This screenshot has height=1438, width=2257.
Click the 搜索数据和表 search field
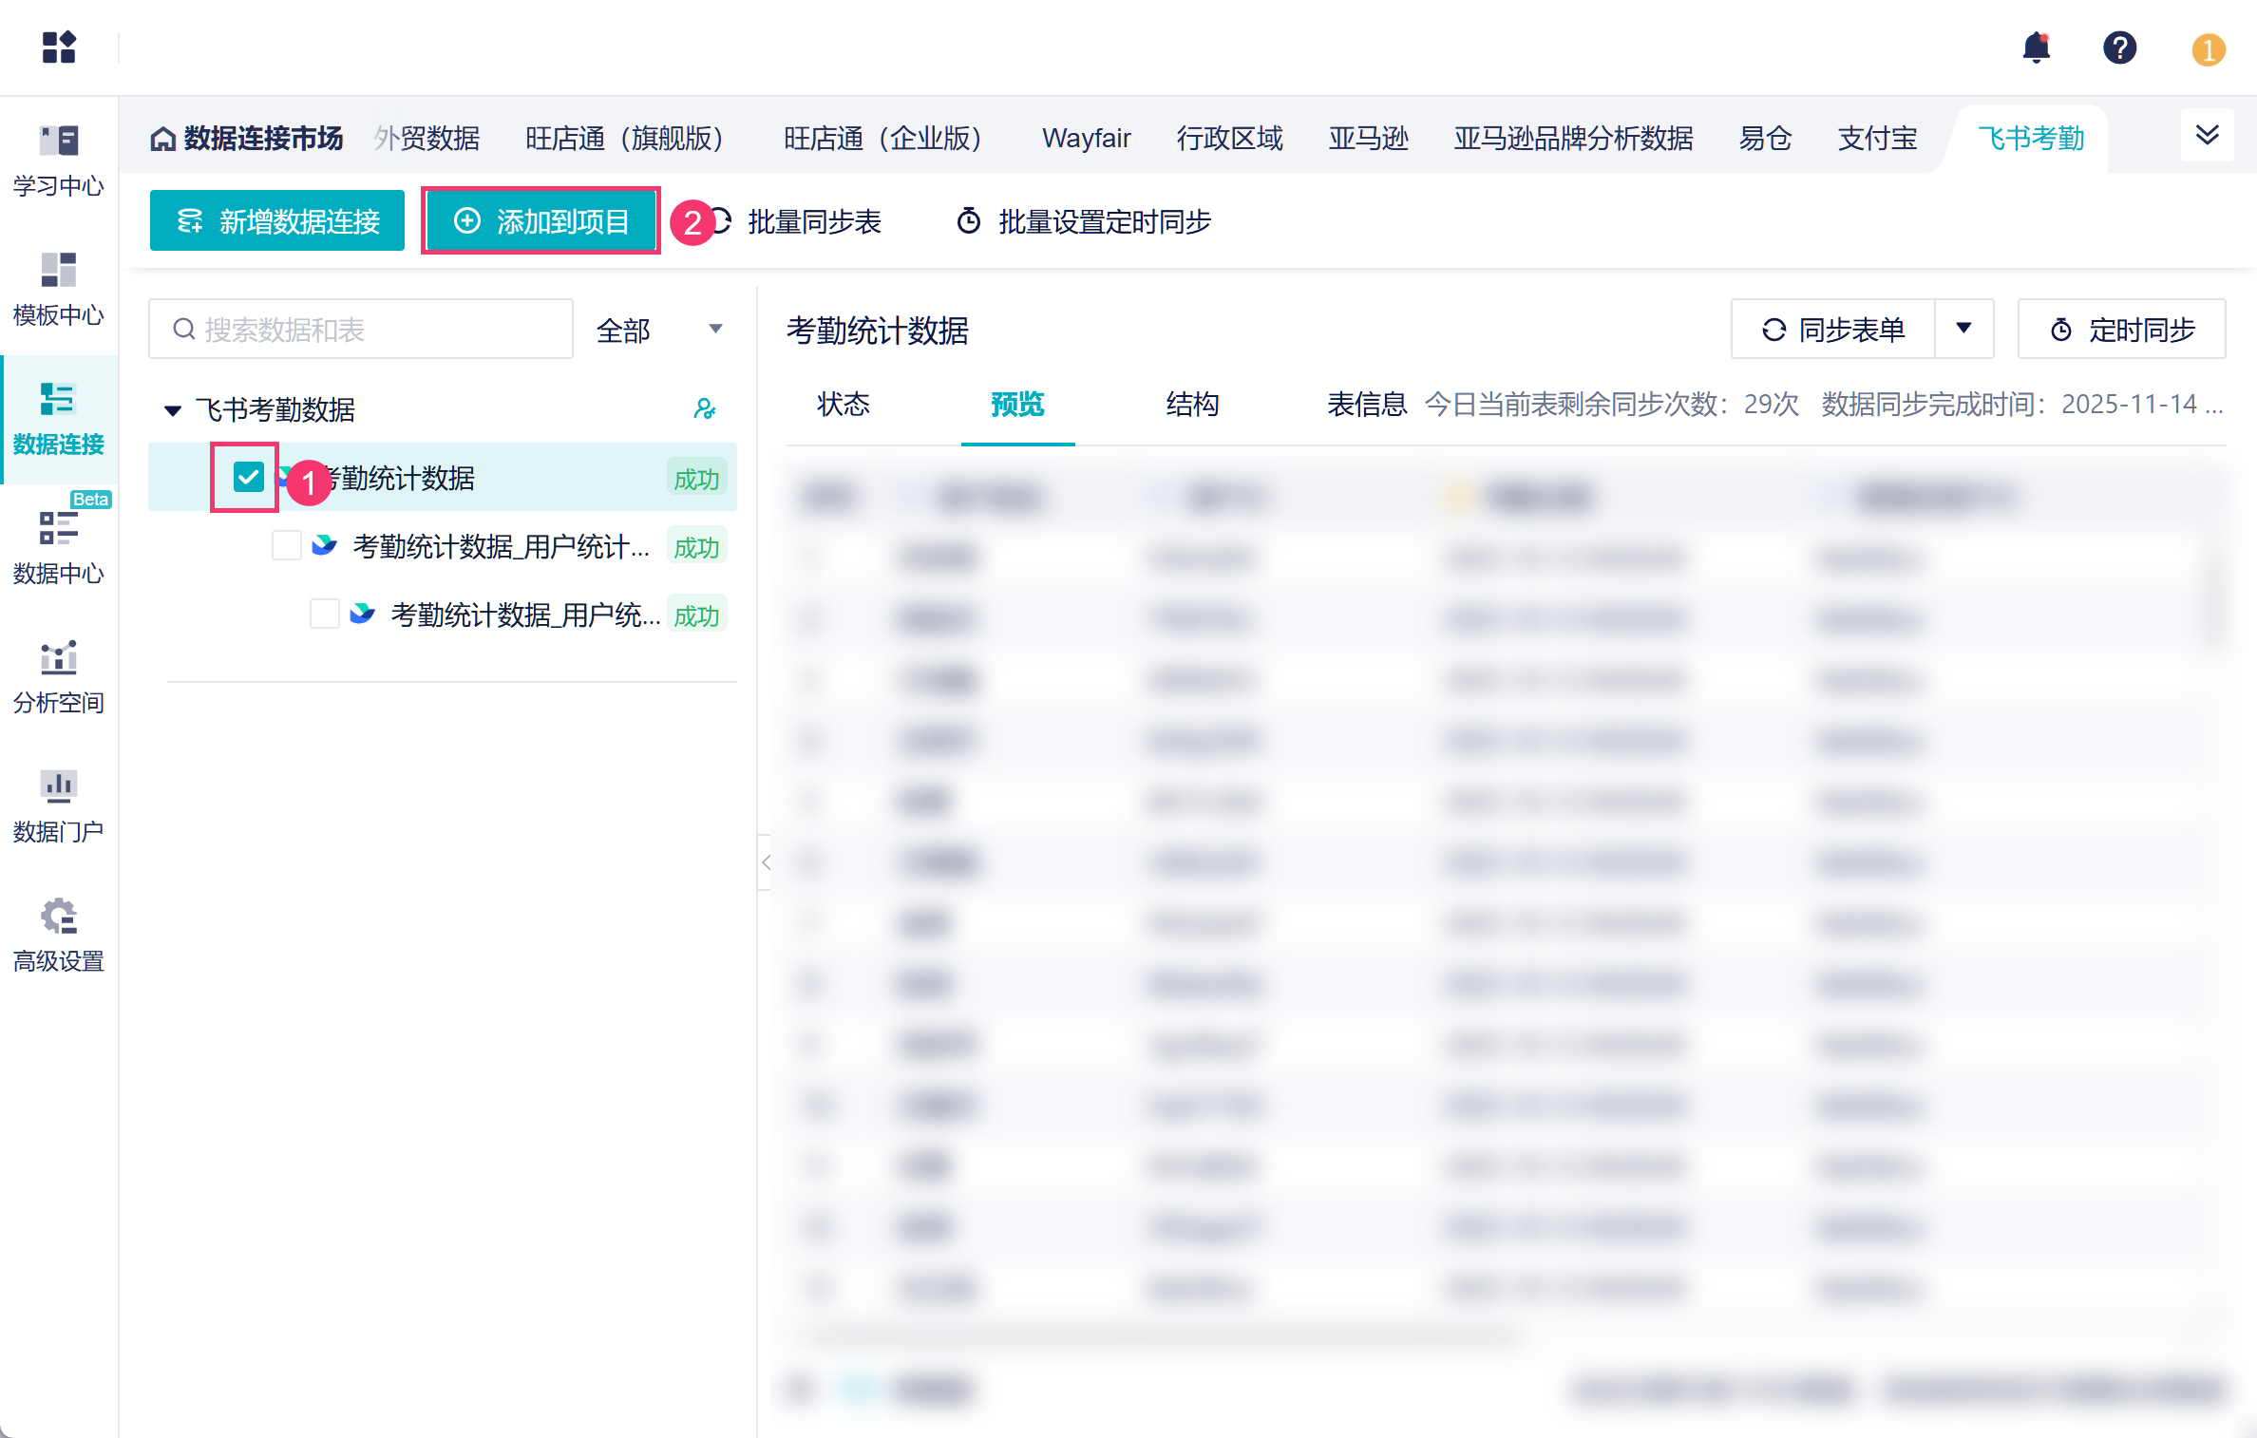click(x=361, y=330)
